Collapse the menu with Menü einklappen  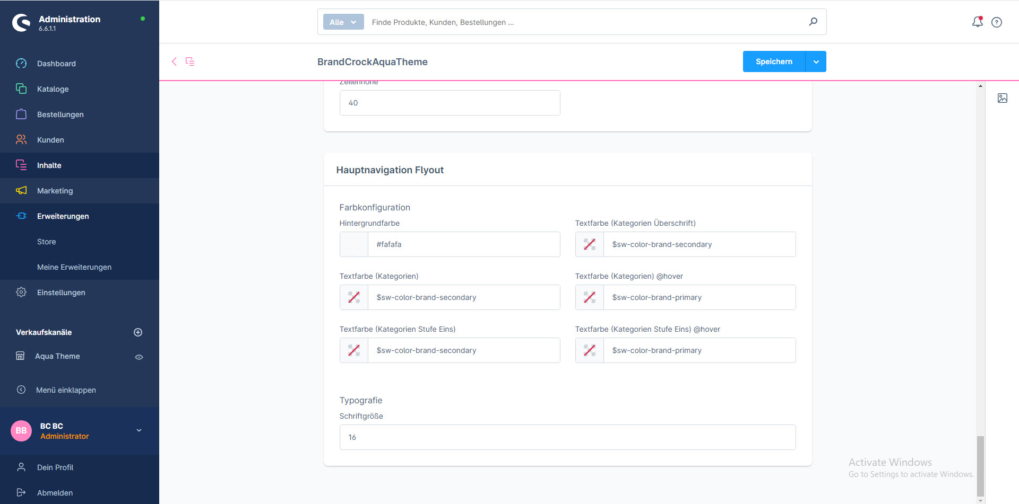tap(66, 390)
